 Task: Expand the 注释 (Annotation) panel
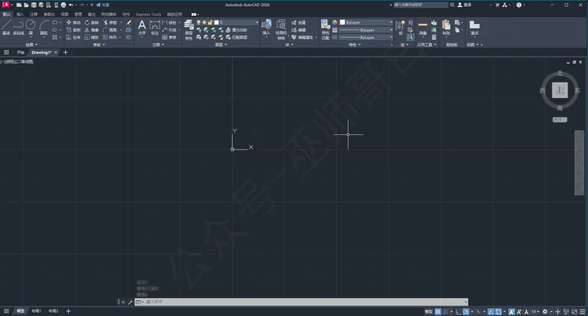coord(158,45)
